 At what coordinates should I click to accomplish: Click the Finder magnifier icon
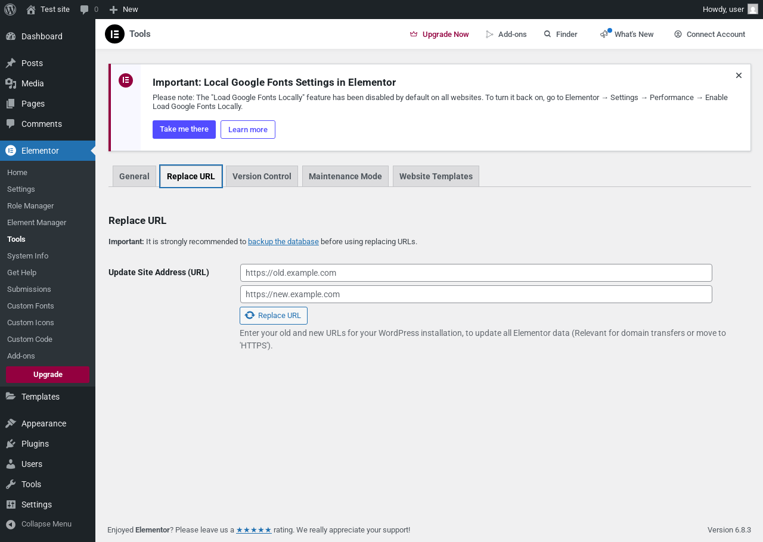[547, 35]
